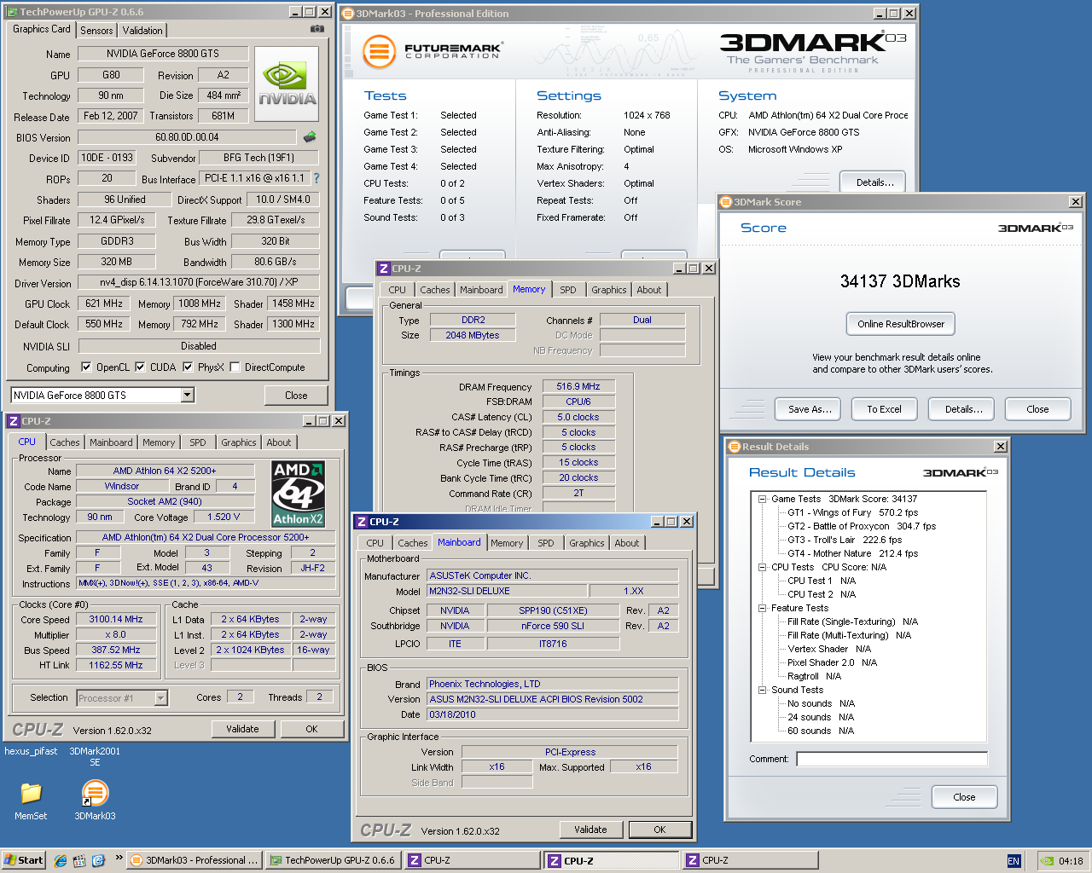The width and height of the screenshot is (1092, 873).
Task: Collapse the Feature Tests tree node
Action: click(x=762, y=609)
